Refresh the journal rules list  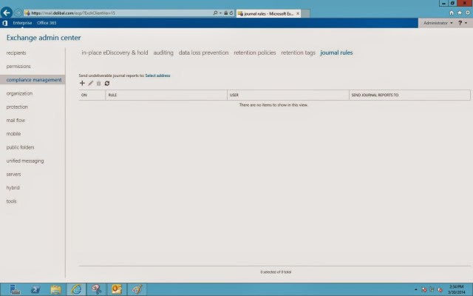(107, 84)
